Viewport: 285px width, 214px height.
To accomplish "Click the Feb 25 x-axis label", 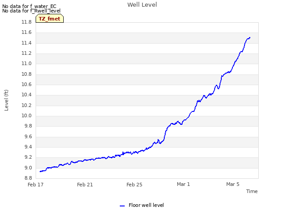I will 134,185.
